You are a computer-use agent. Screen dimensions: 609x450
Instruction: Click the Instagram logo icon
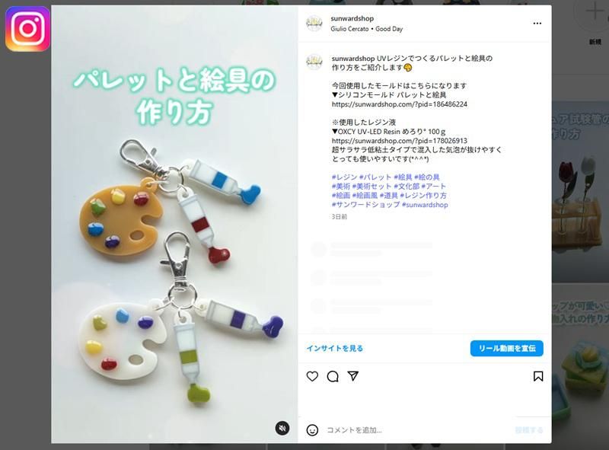(x=27, y=28)
